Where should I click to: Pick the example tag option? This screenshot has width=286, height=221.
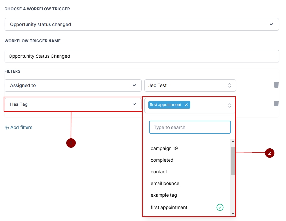164,195
